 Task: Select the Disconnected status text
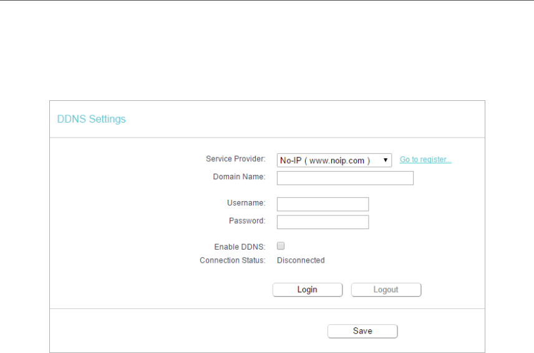tap(301, 260)
